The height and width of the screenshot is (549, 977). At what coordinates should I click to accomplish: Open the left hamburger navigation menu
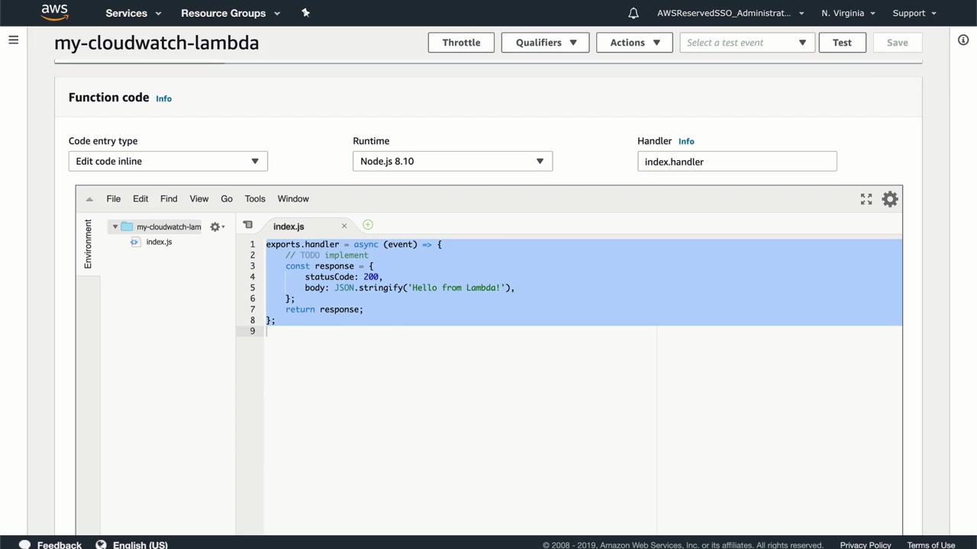tap(14, 40)
